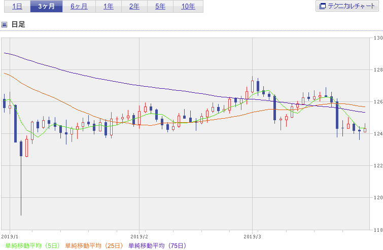The width and height of the screenshot is (383, 250).
Task: Click the 130 price axis label
Action: point(378,38)
